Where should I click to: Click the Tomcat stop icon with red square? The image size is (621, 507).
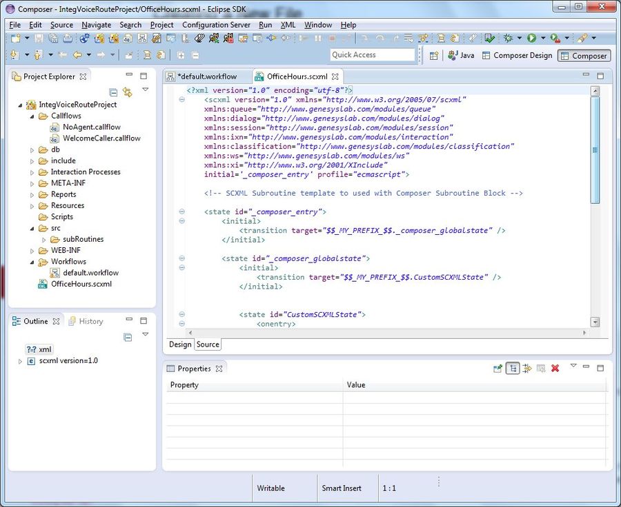(x=228, y=38)
